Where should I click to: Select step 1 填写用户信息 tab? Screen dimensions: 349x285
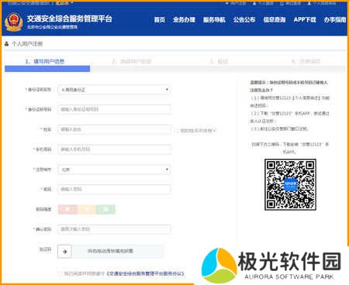click(45, 61)
